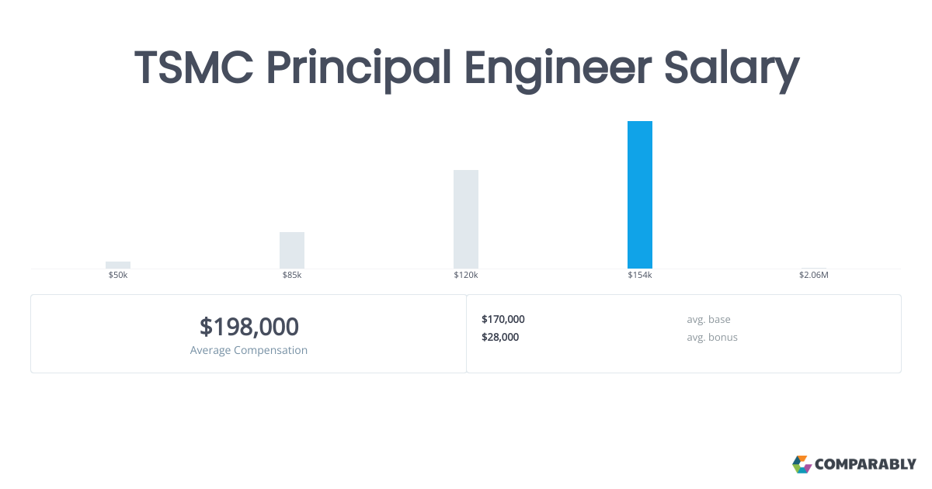Viewport: 932px width, 489px height.
Task: Click the tiny $2.06M salary bar
Action: 814,268
